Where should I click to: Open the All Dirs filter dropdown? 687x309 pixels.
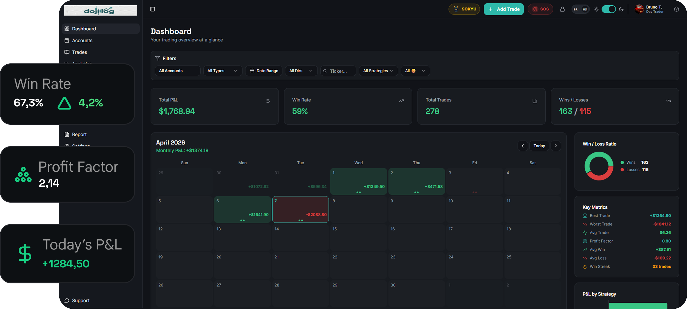point(301,71)
